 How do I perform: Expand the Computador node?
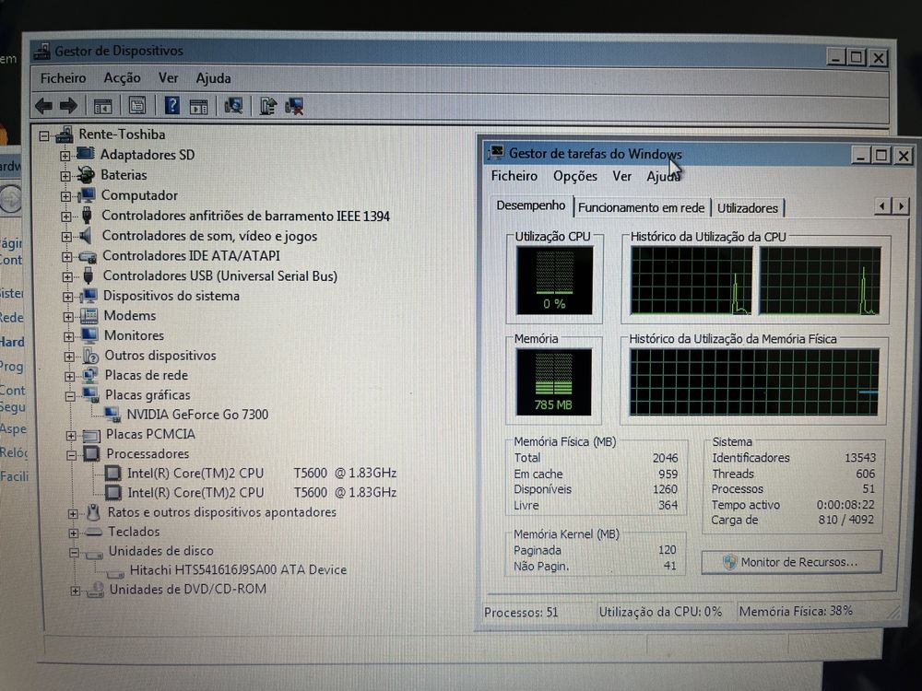65,196
